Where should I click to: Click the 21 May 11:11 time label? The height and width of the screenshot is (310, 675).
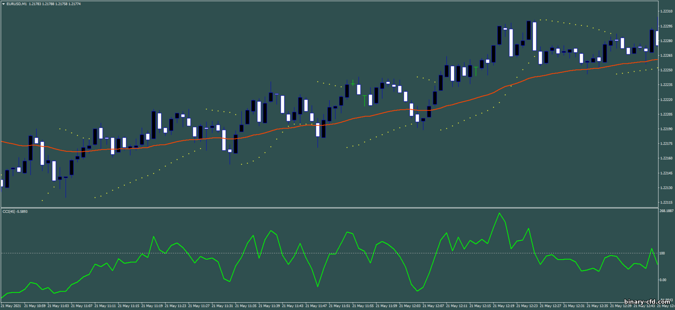click(106, 306)
